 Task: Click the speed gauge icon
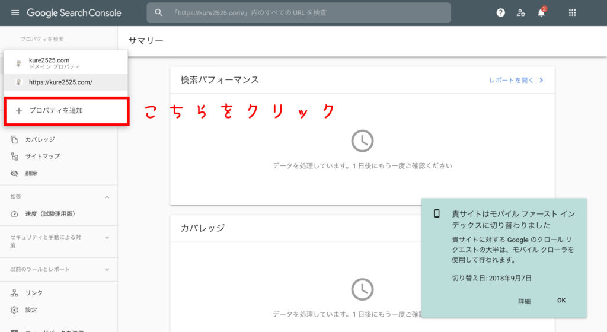14,214
